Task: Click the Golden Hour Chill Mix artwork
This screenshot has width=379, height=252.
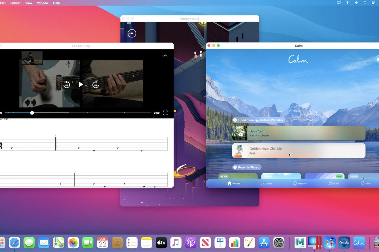Action: (240, 151)
